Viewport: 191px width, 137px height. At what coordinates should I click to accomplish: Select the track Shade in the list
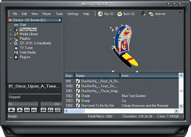coord(85,96)
